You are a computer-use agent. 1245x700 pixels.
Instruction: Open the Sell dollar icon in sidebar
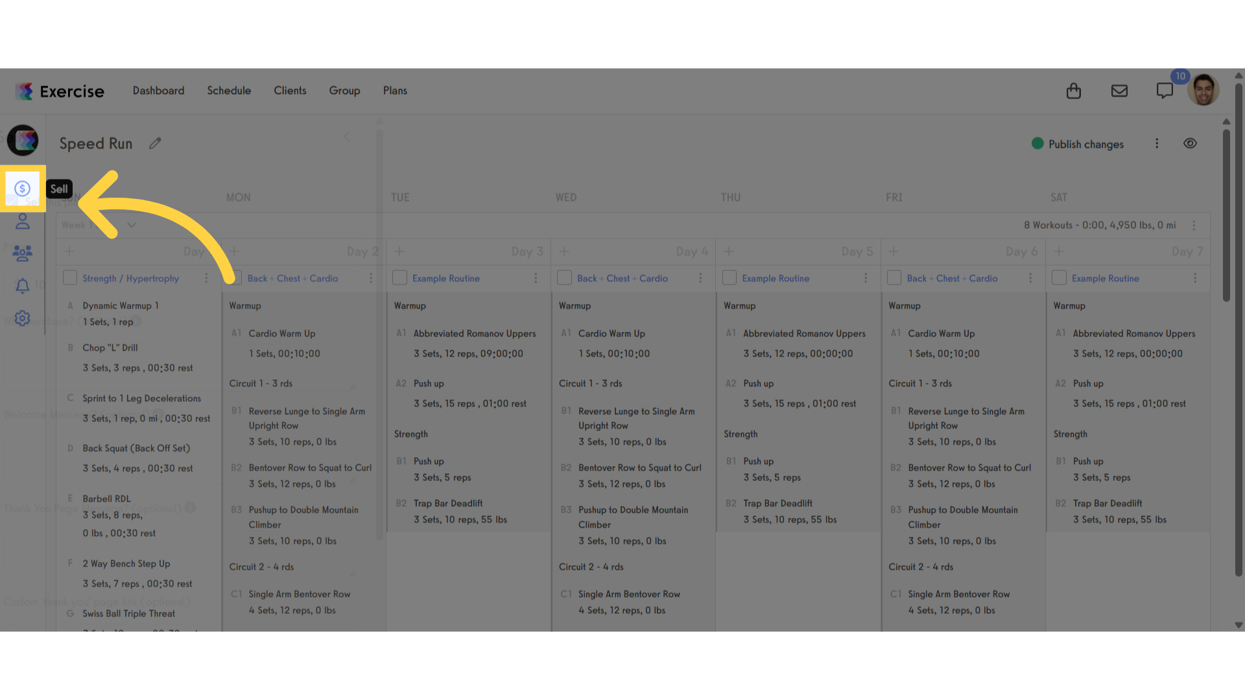pos(23,189)
